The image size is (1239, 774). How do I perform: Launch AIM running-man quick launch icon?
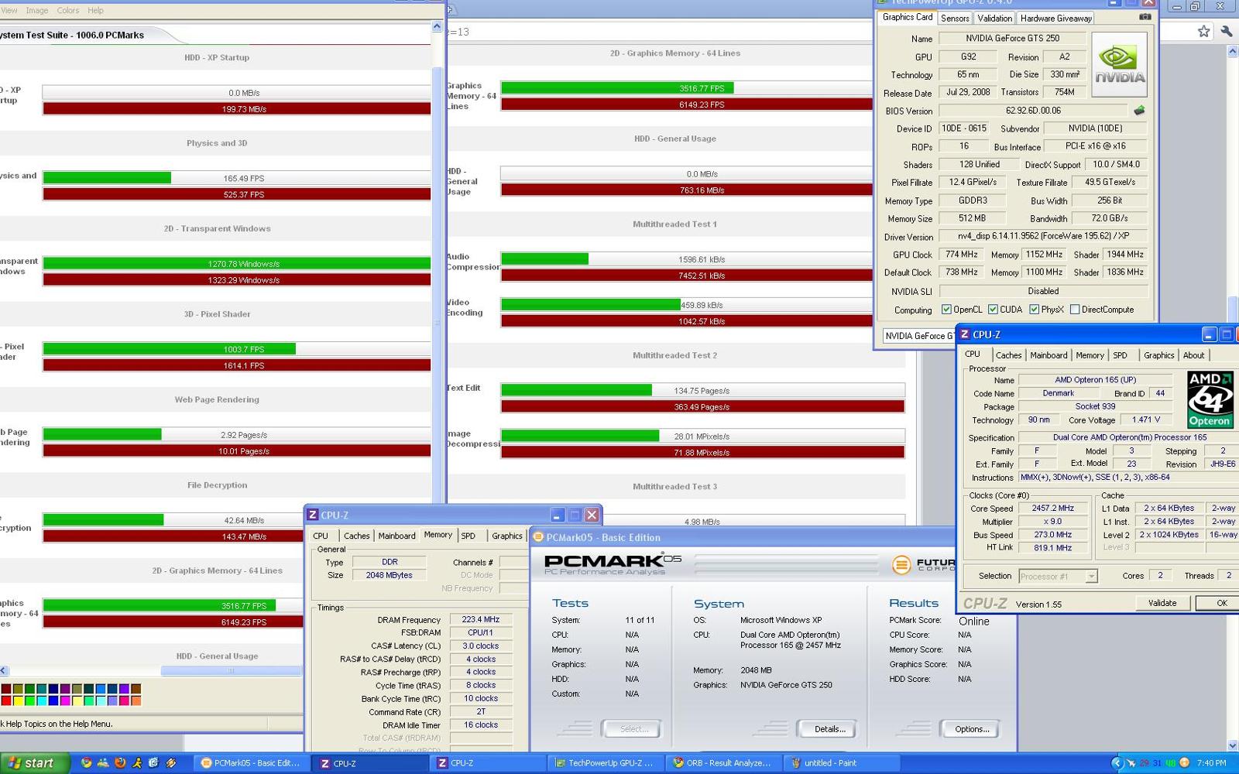click(x=137, y=762)
